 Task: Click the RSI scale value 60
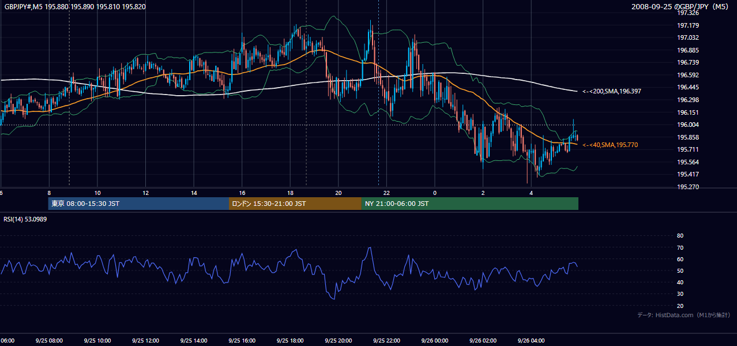point(680,259)
